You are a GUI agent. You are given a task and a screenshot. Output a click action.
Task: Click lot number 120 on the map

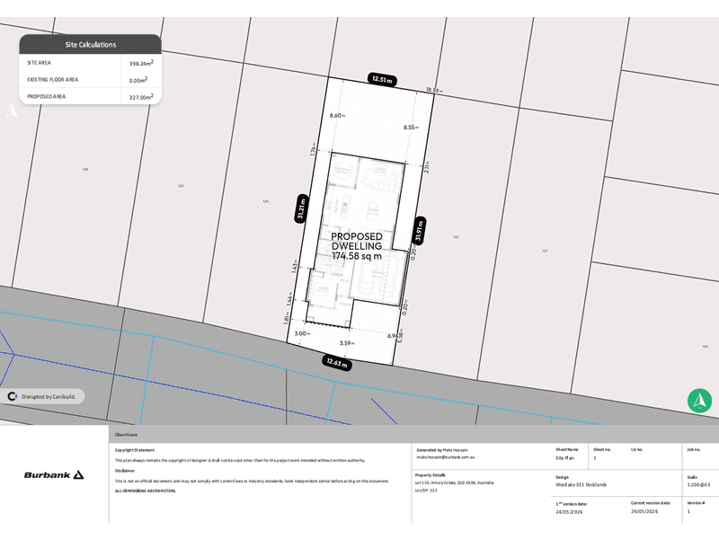click(x=706, y=347)
